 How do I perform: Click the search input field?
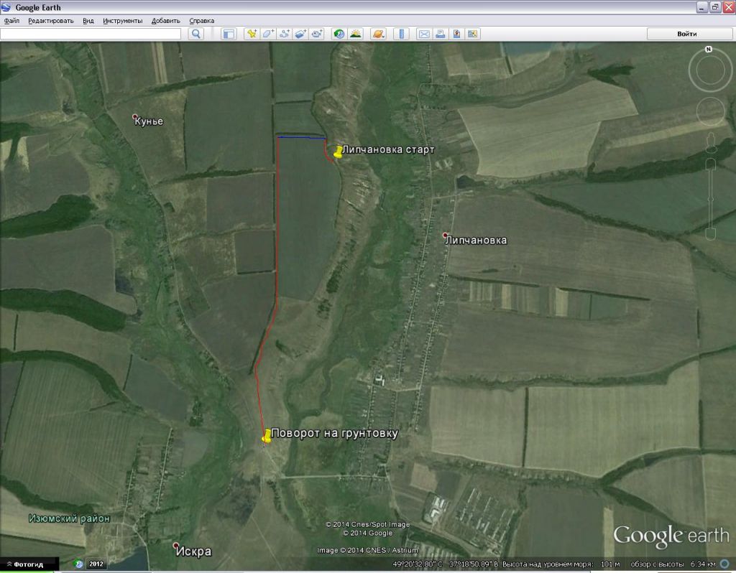(91, 34)
